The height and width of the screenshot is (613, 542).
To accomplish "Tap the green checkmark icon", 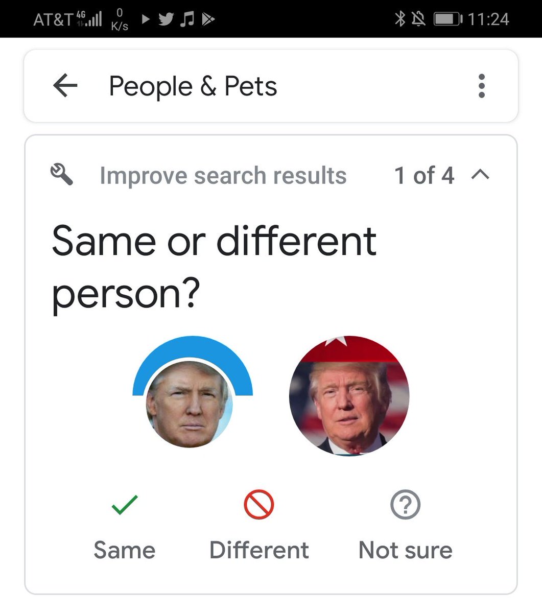I will (x=125, y=504).
